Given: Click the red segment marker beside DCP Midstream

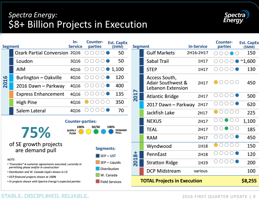Looking at the screenshot, I should tap(141, 171).
